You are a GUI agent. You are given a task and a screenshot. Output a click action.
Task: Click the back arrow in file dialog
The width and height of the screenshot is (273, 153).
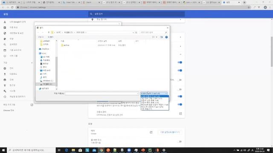point(38,32)
